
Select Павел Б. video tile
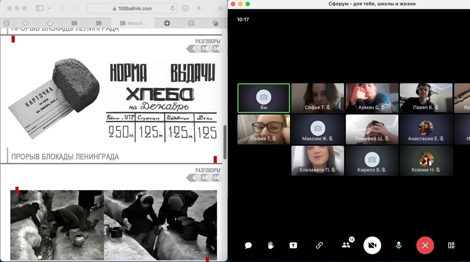tap(426, 98)
